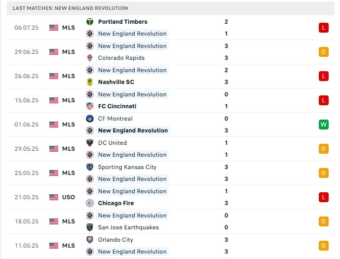Image resolution: width=340 pixels, height=259 pixels.
Task: Click the USA flag beside USO
Action: coord(54,197)
